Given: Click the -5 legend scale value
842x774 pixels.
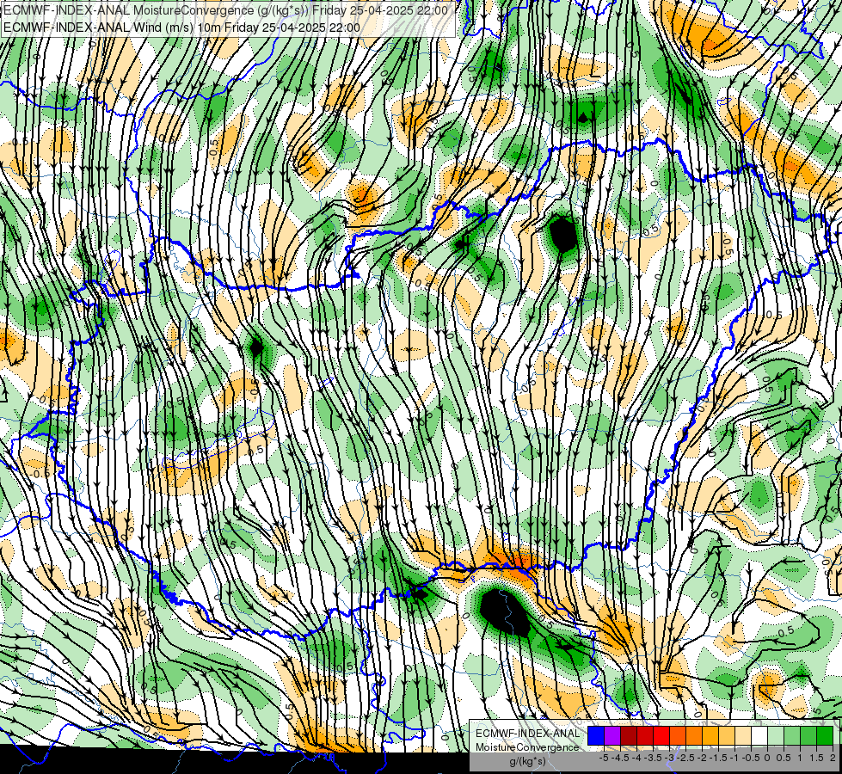Looking at the screenshot, I should click(604, 758).
